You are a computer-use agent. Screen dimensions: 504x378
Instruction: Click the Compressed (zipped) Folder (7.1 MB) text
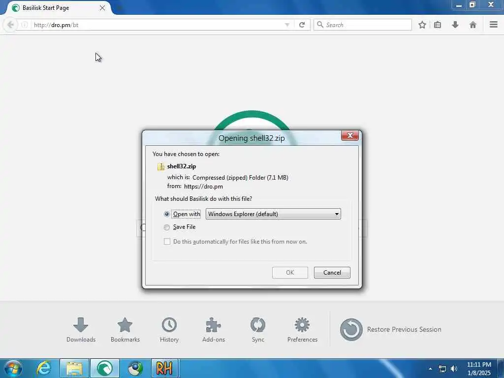(240, 177)
